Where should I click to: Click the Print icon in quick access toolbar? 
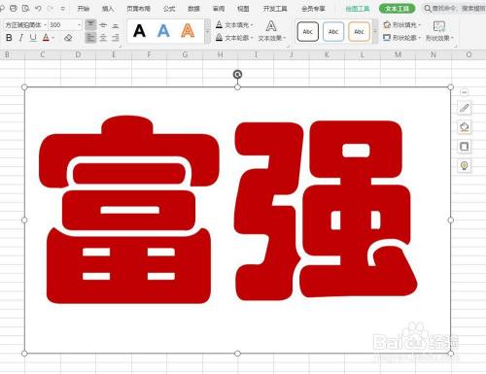pyautogui.click(x=14, y=9)
